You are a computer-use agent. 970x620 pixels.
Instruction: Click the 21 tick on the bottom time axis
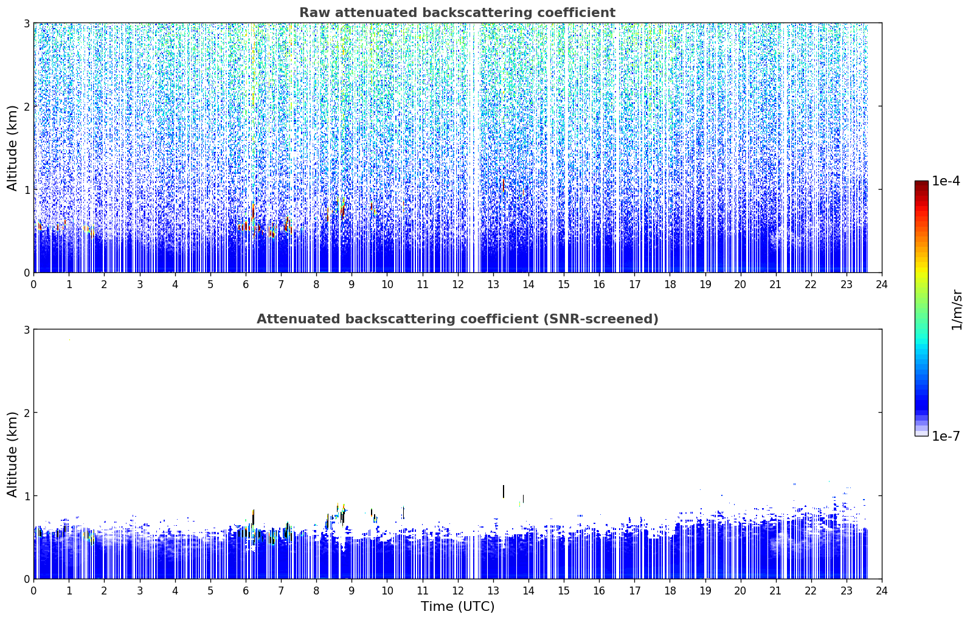pyautogui.click(x=775, y=590)
